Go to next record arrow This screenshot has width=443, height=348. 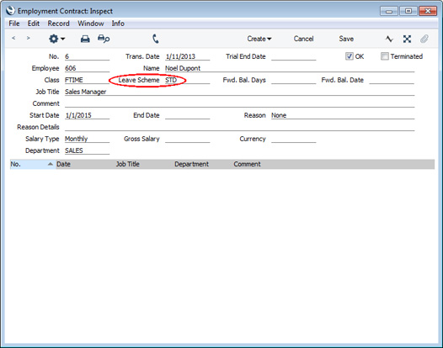tap(28, 38)
